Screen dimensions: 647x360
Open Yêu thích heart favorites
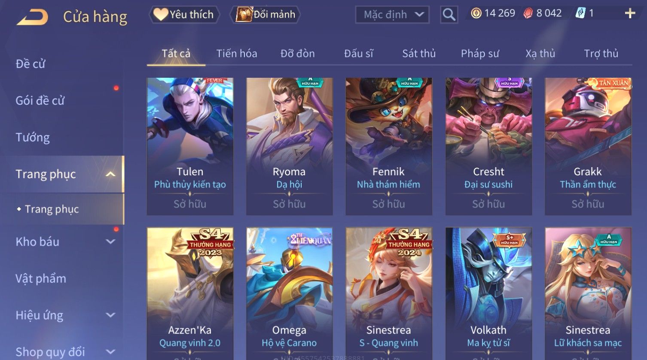184,15
